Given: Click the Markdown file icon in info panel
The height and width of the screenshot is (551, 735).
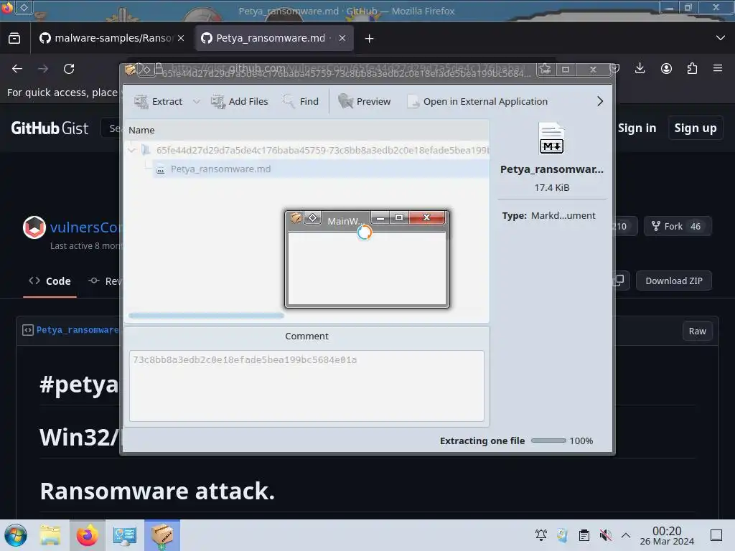Looking at the screenshot, I should click(x=551, y=138).
